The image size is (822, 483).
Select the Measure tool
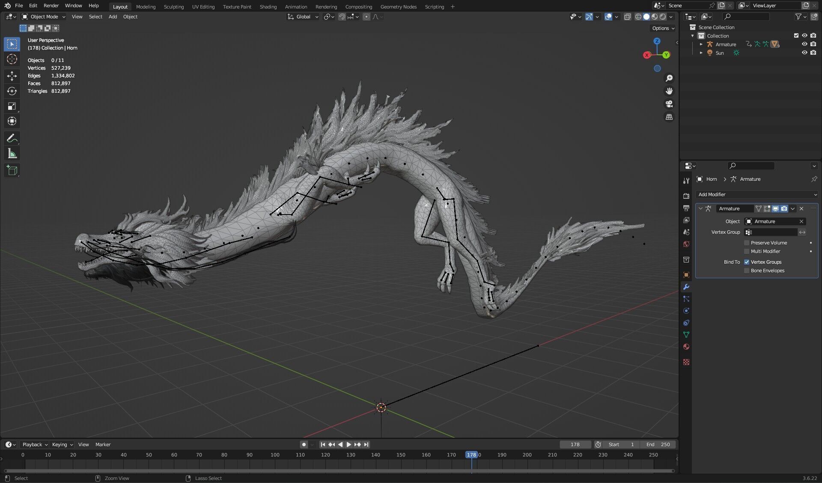click(12, 153)
